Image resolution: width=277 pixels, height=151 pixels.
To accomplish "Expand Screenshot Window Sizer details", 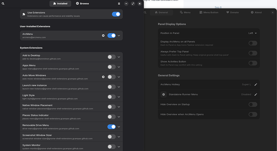I will point(119,137).
